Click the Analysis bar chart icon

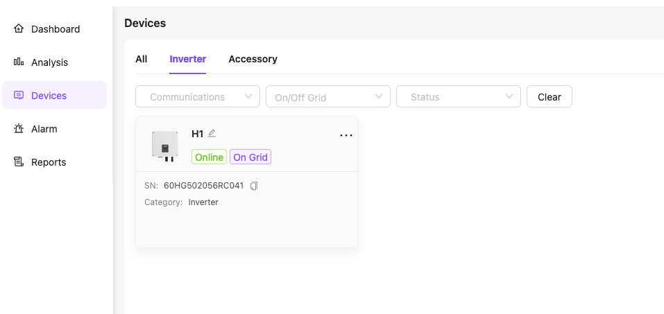click(19, 62)
